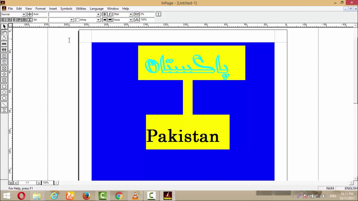This screenshot has width=358, height=201.
Task: Open the second-row font dropdown
Action: [72, 20]
